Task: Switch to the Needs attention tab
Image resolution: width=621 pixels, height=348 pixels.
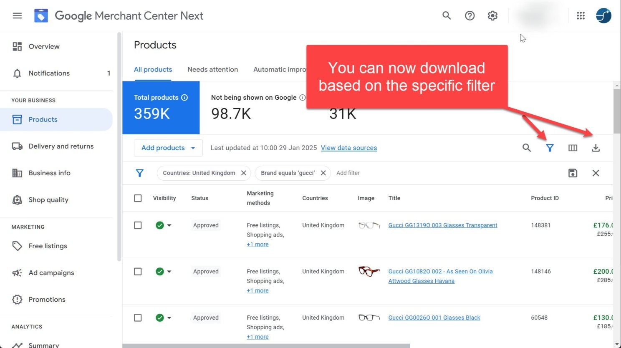Action: [212, 69]
